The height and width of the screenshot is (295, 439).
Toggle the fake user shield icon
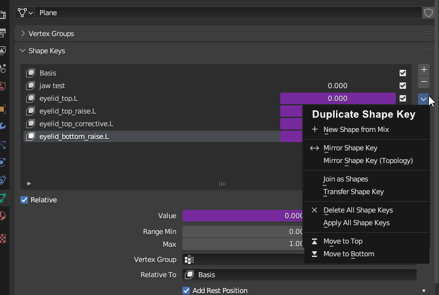click(x=428, y=13)
